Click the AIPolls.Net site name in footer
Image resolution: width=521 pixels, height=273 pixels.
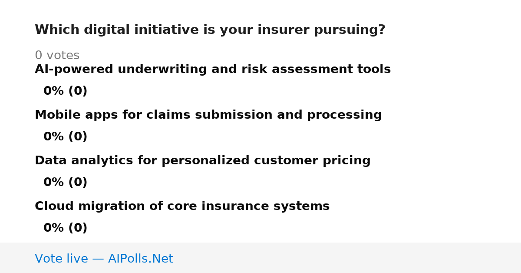pyautogui.click(x=141, y=259)
